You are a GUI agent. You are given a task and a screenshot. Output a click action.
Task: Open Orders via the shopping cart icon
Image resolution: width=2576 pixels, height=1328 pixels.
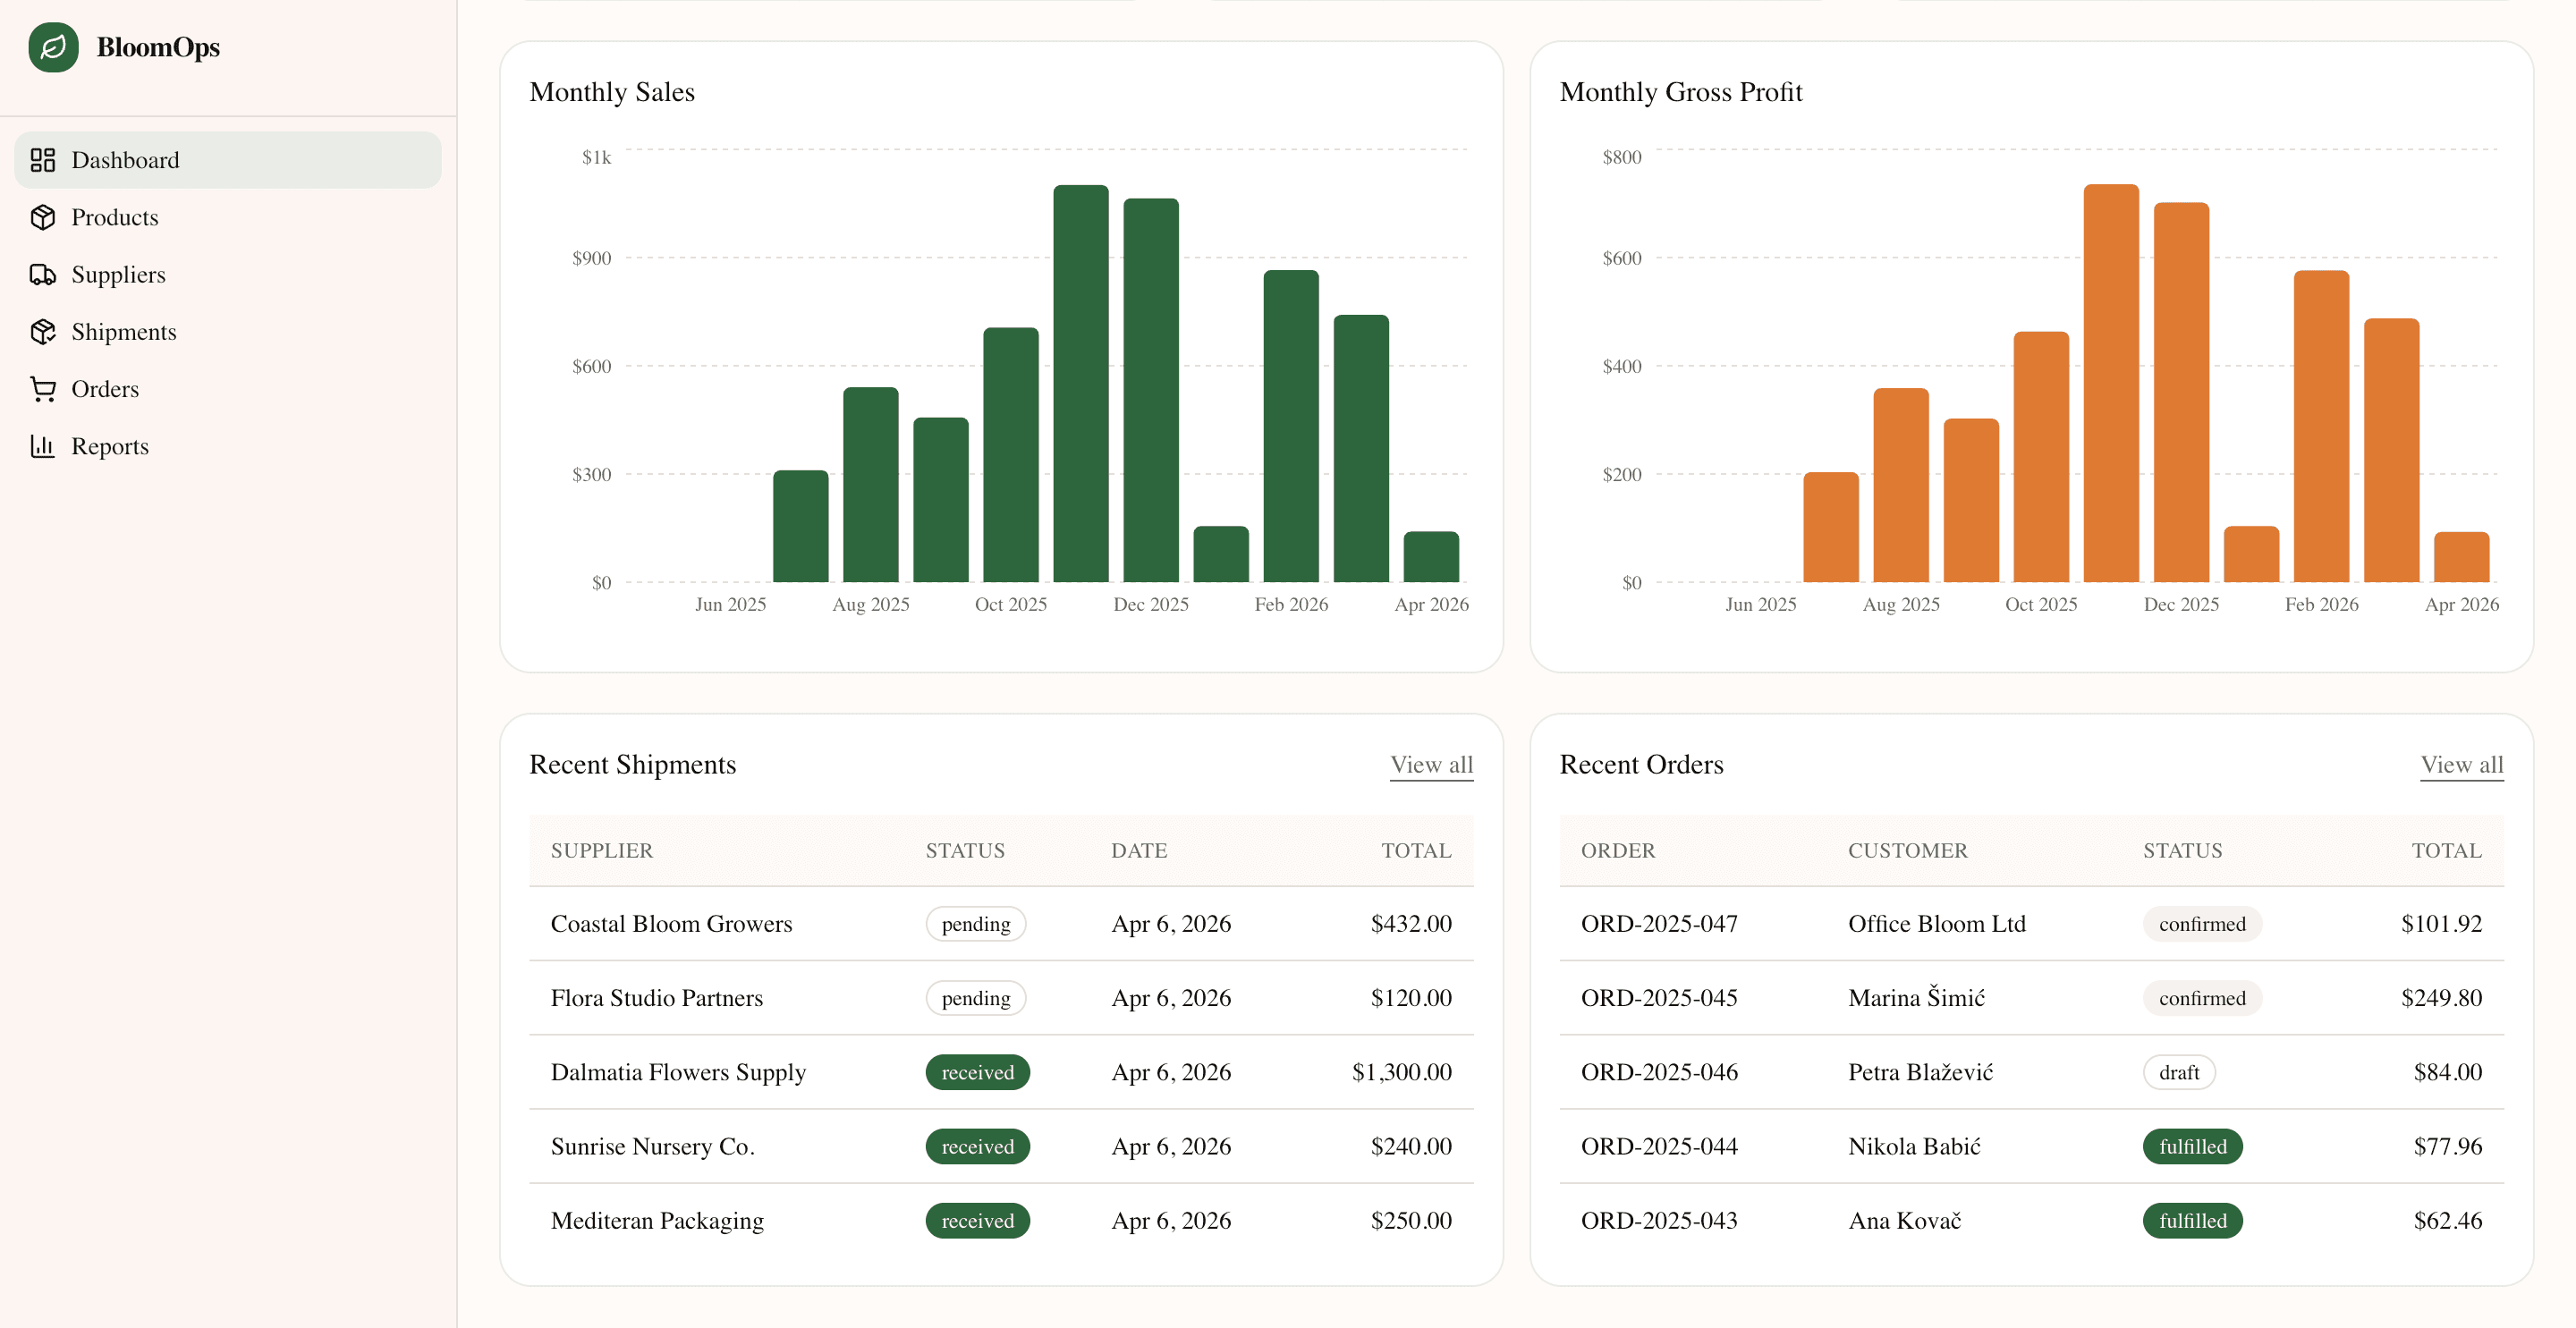[44, 388]
